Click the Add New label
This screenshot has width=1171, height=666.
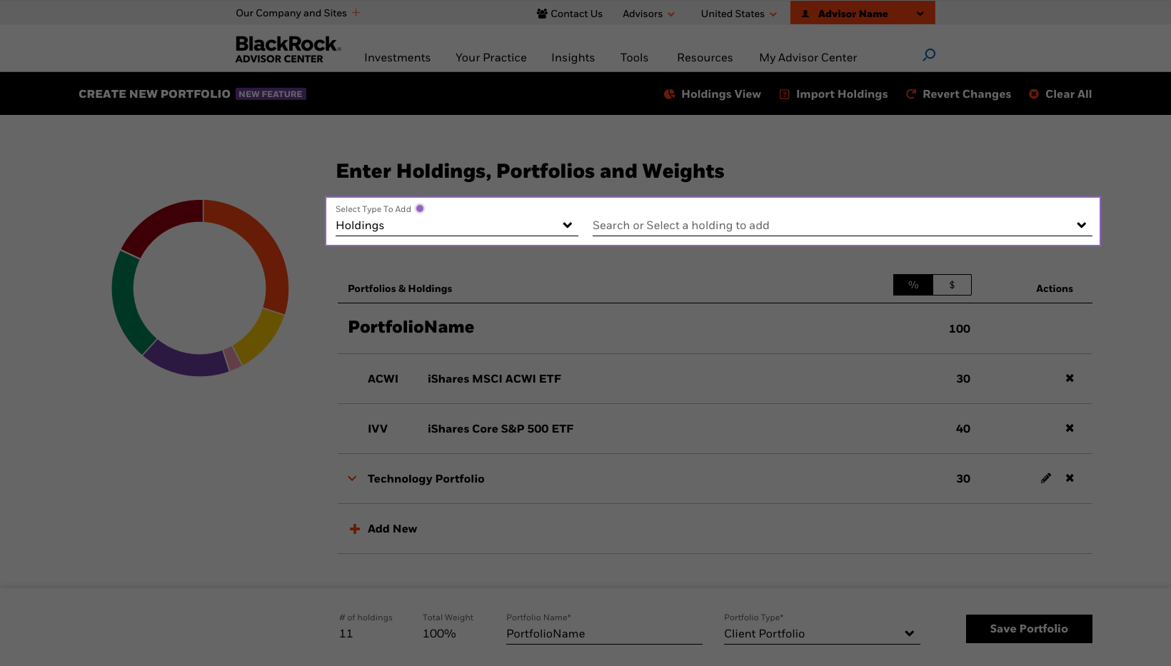392,529
